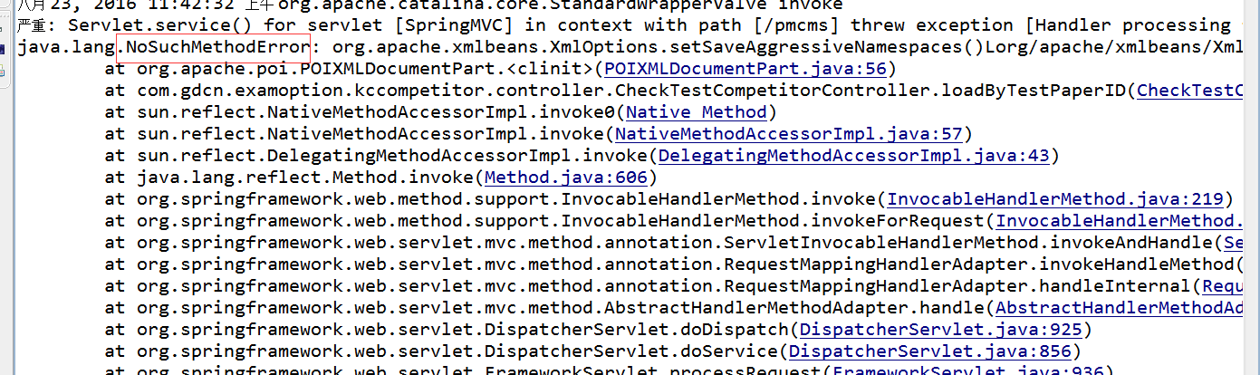This screenshot has width=1260, height=375.
Task: Open the DispatcherServlet.java:925 link
Action: (x=941, y=330)
